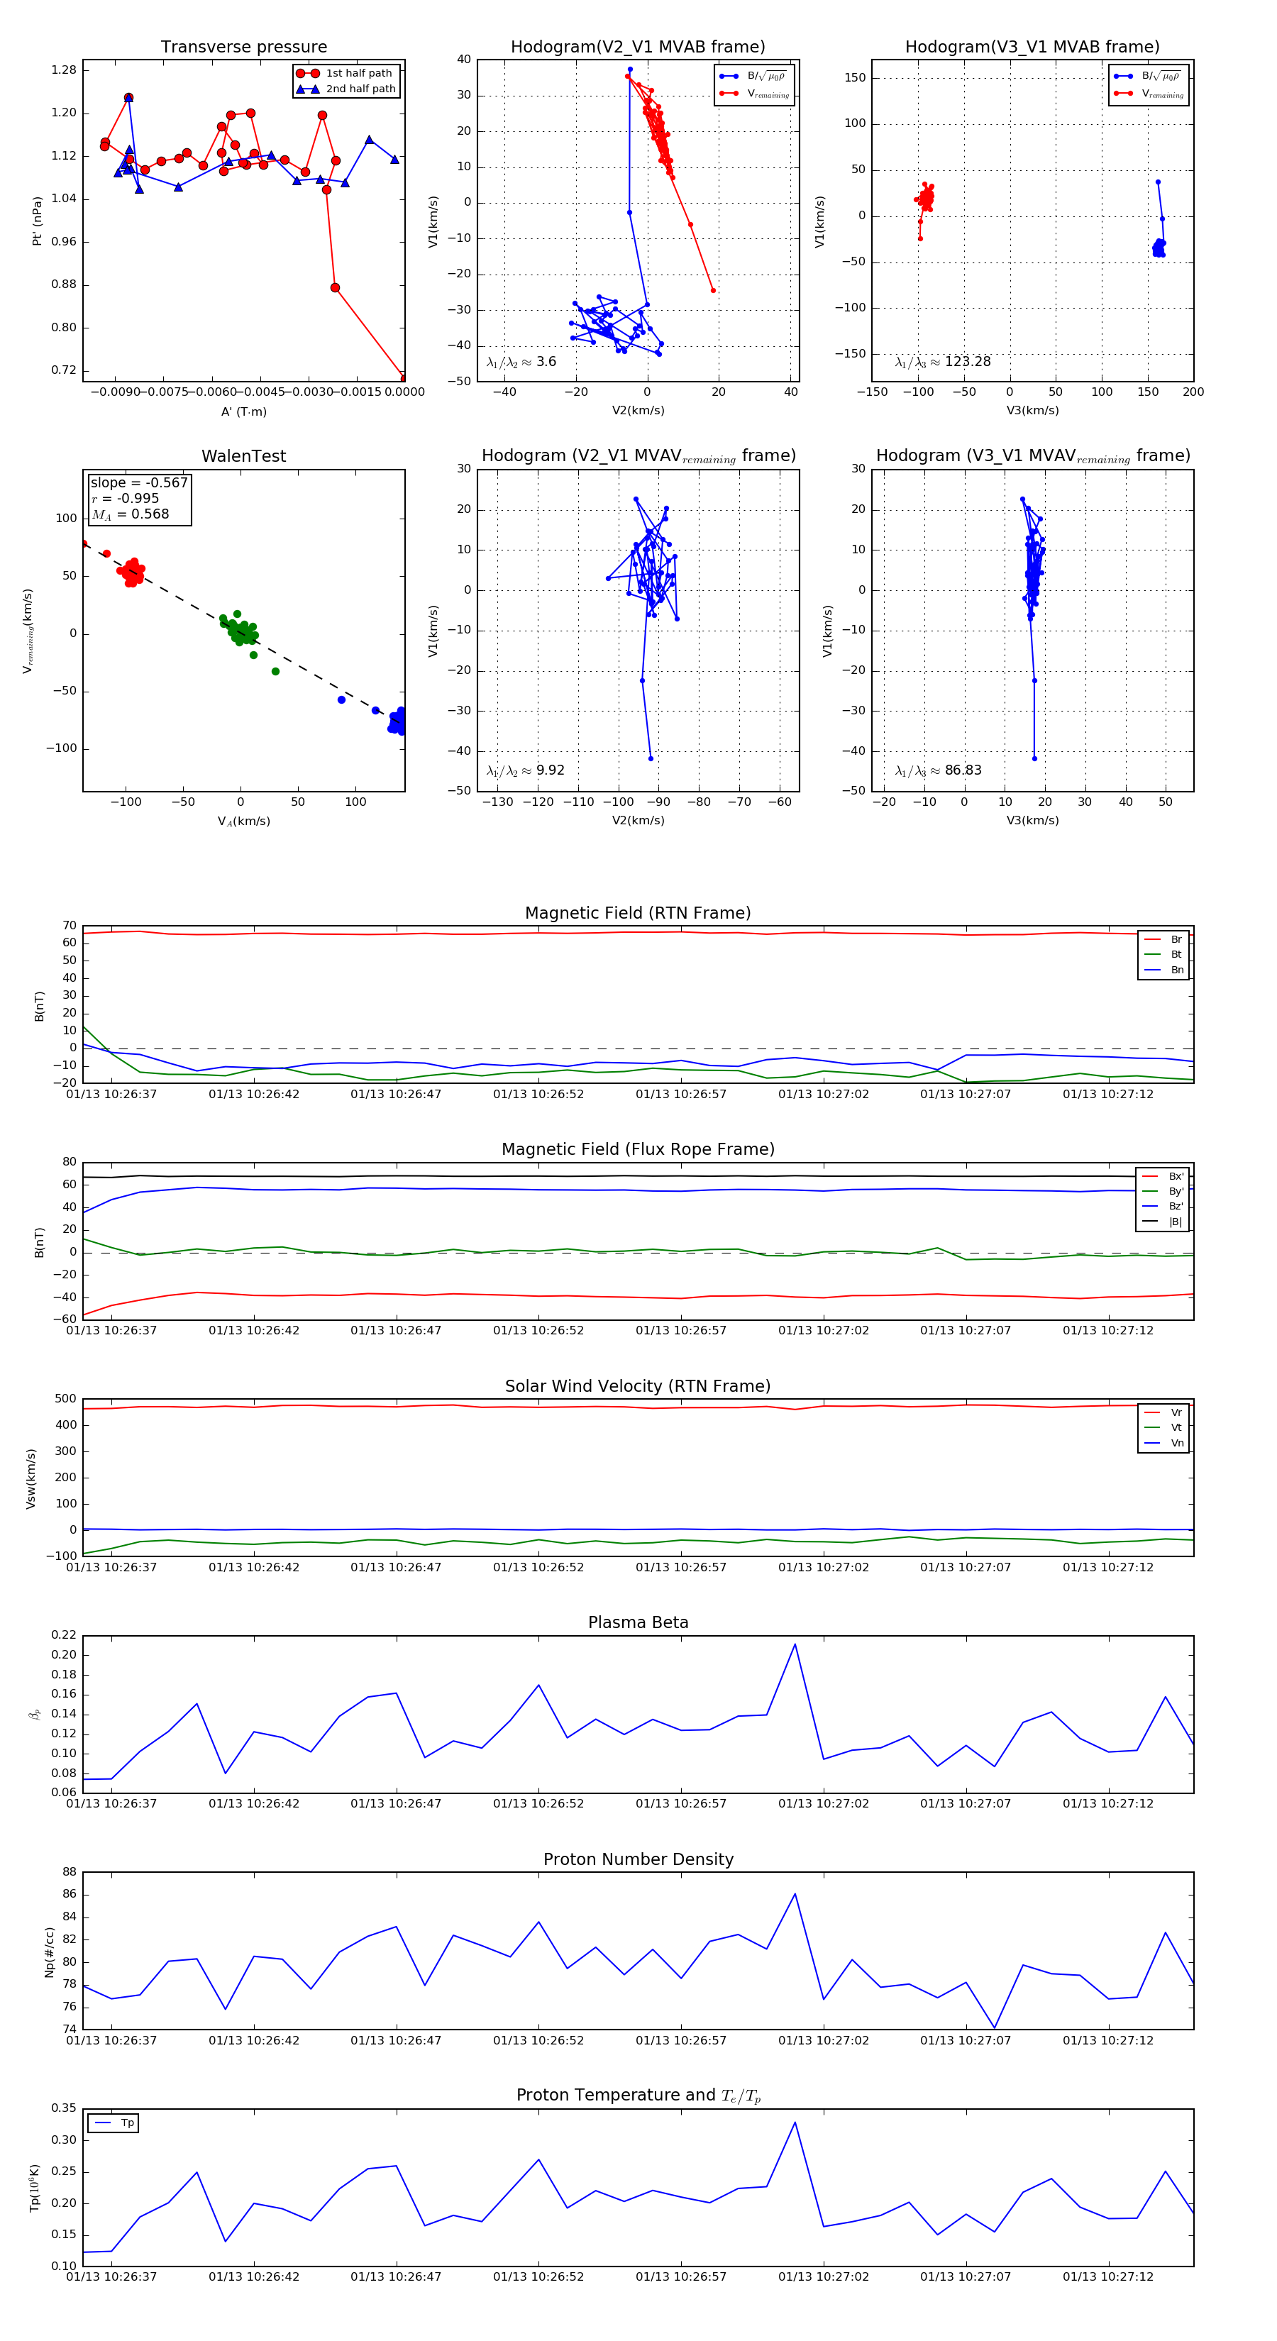Select the "1st half path" legend entry
This screenshot has height=2341, width=1277.
345,72
